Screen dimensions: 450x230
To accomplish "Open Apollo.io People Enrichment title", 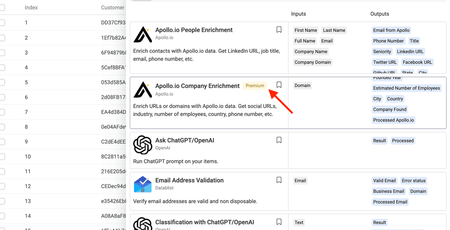I will click(x=194, y=30).
